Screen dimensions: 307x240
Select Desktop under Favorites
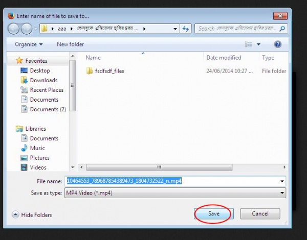40,70
